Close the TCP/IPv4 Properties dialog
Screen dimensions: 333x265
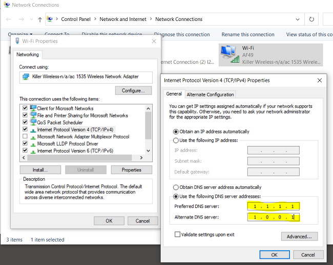[x=320, y=81]
